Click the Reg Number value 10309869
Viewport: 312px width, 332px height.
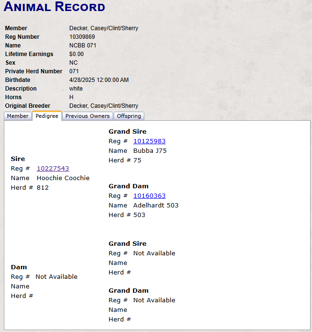(82, 37)
